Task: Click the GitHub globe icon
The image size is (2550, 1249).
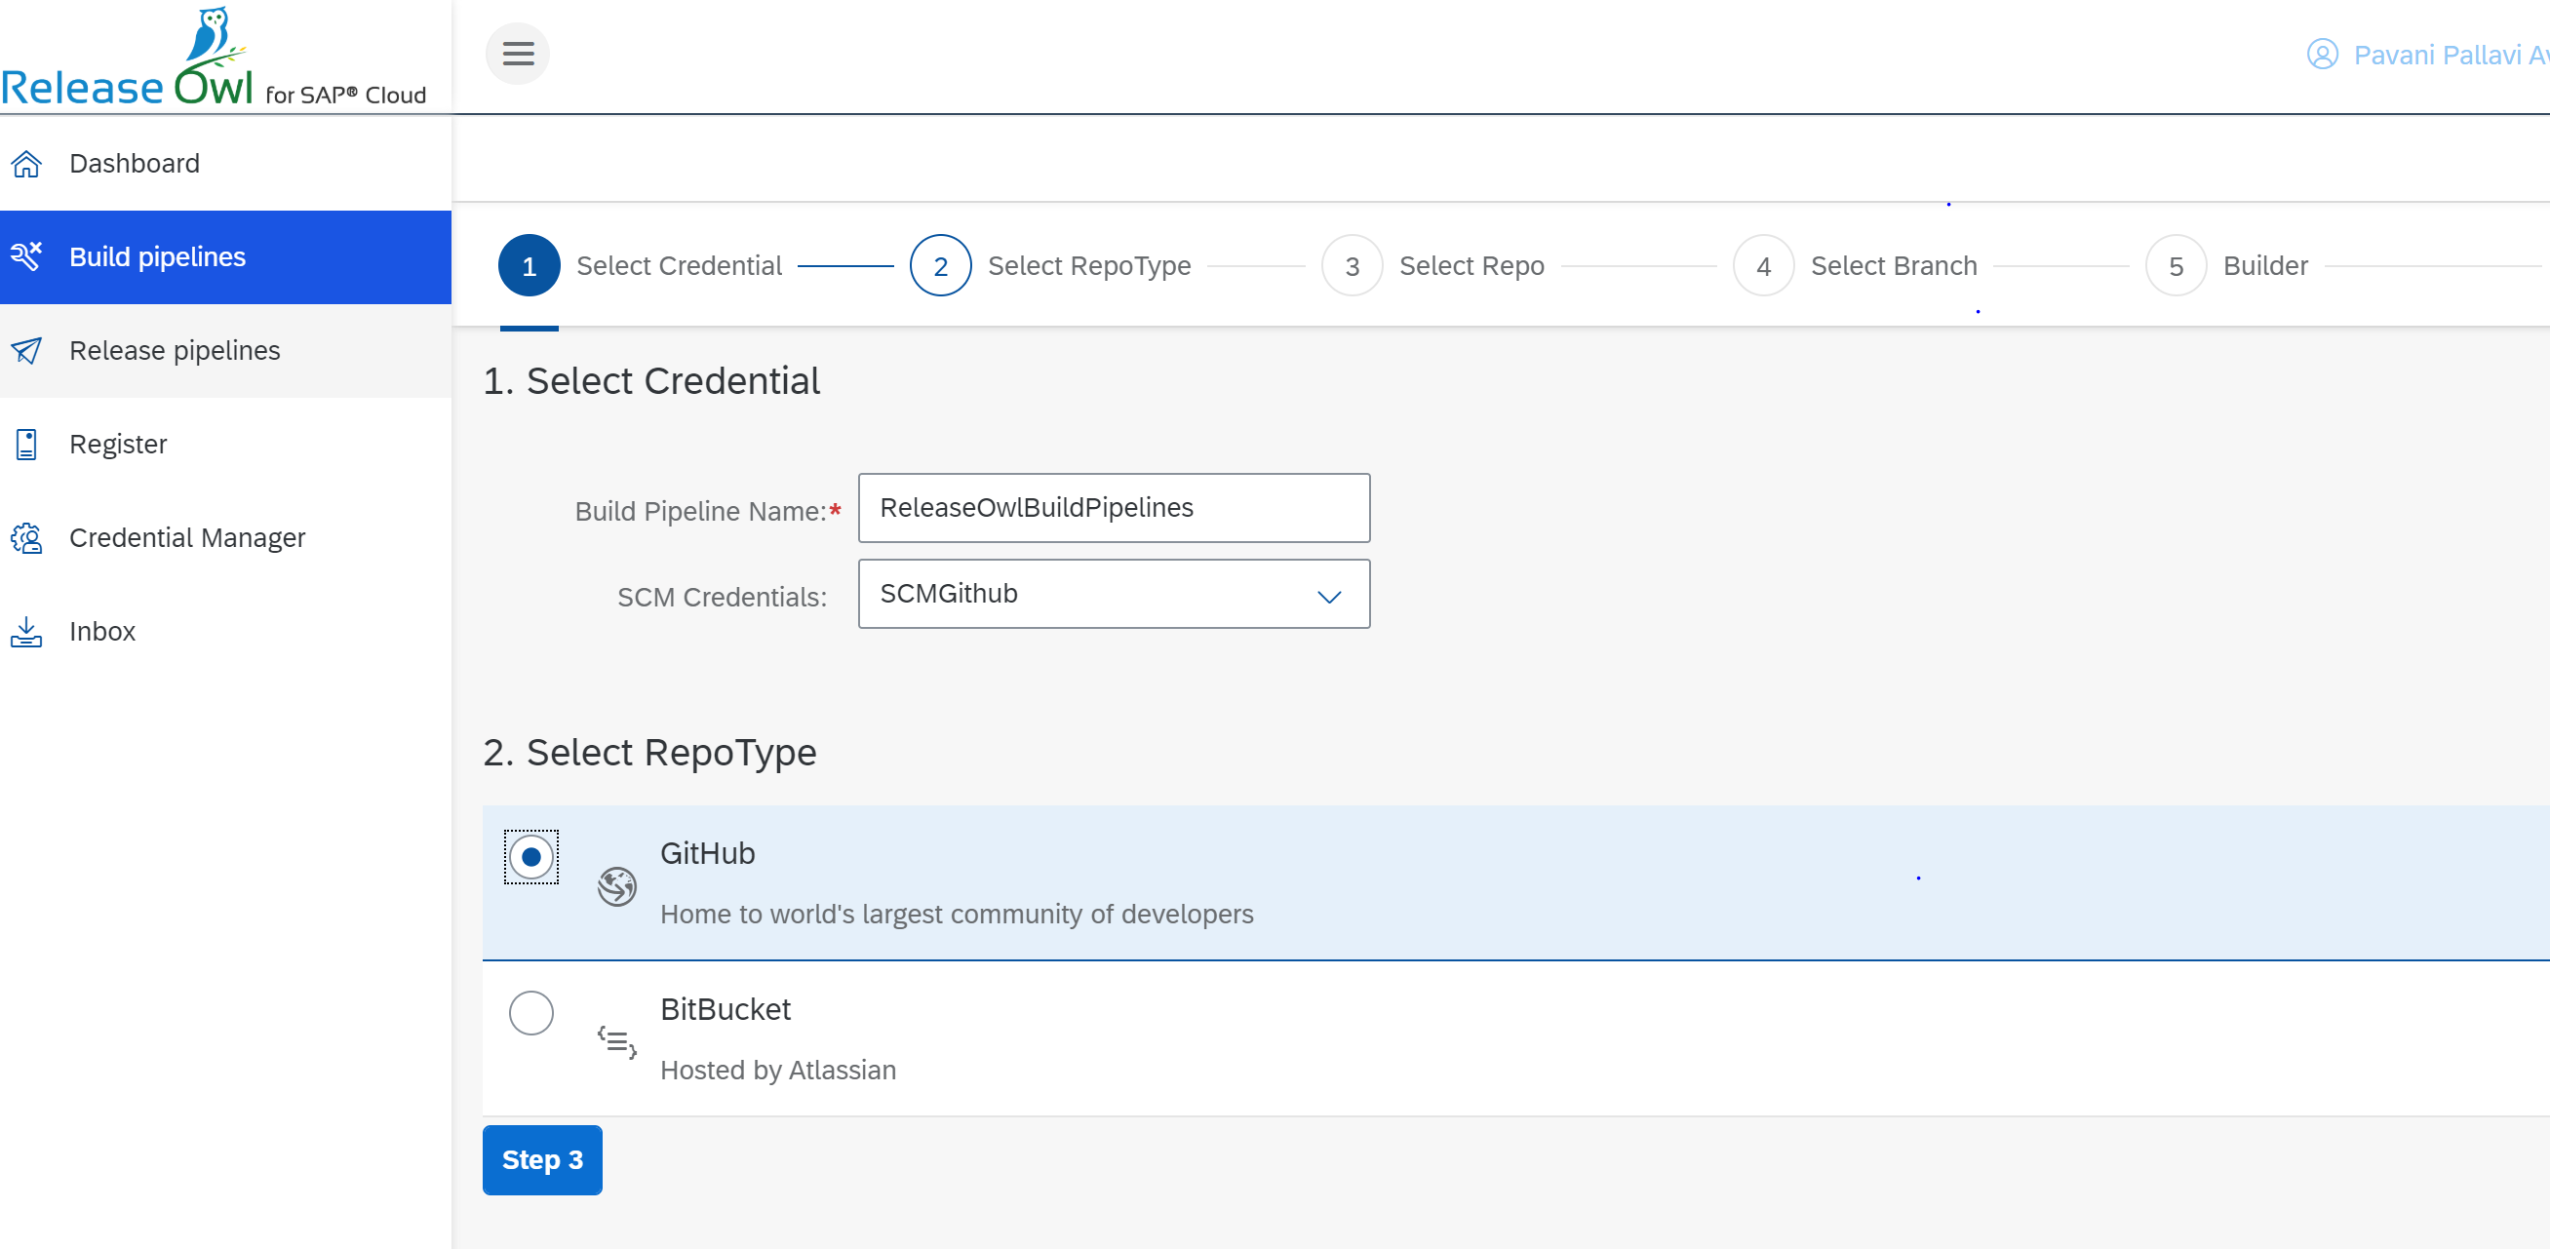Action: tap(615, 885)
